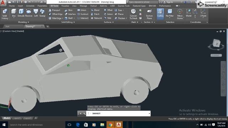
Task: Expand the Mesh panel
Action: [135, 22]
